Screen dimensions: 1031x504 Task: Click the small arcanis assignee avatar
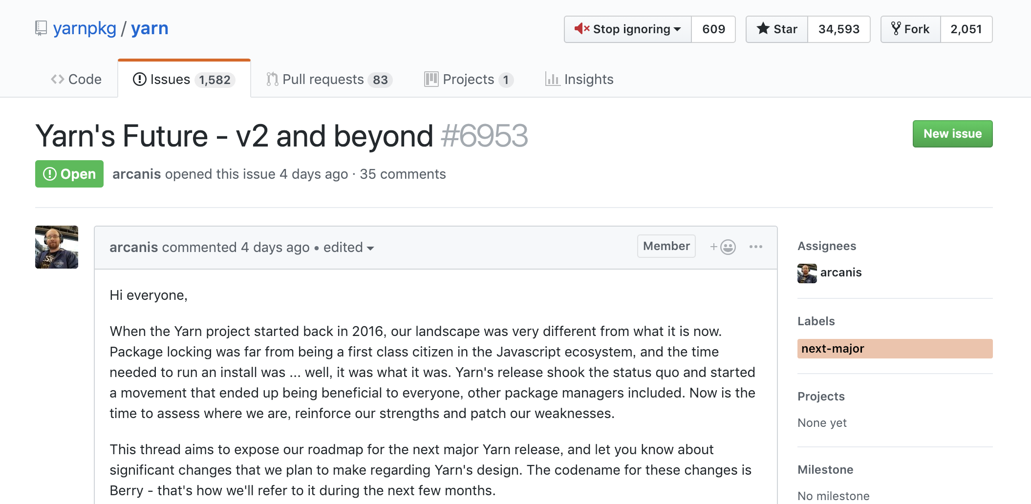click(x=807, y=273)
